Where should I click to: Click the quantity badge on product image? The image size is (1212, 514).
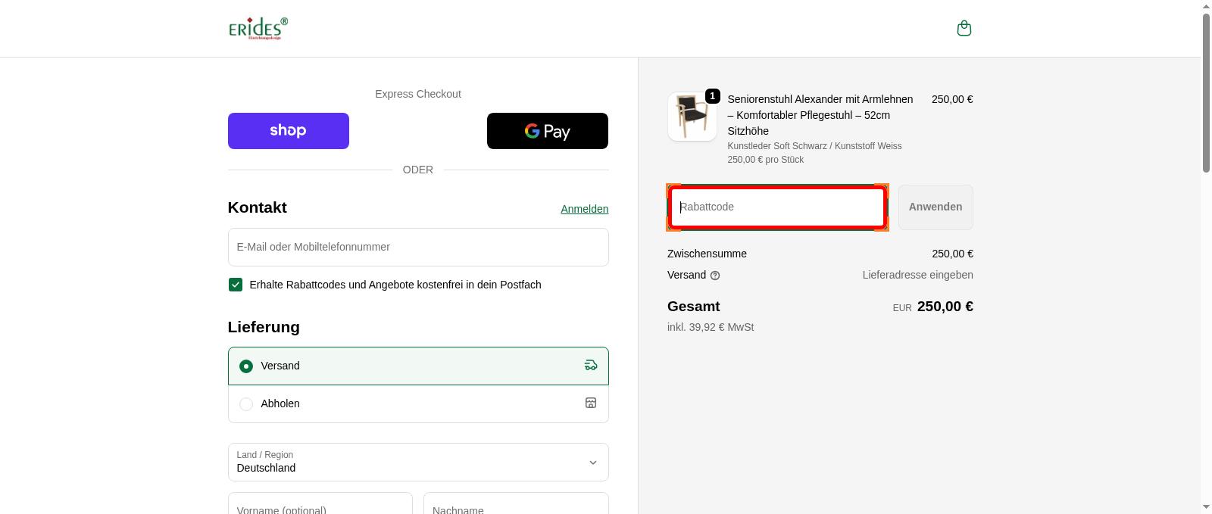tap(712, 96)
